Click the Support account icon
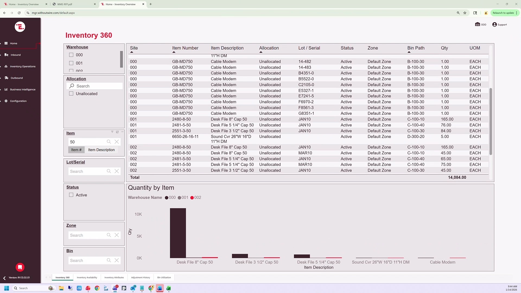The image size is (521, 293). pyautogui.click(x=494, y=24)
